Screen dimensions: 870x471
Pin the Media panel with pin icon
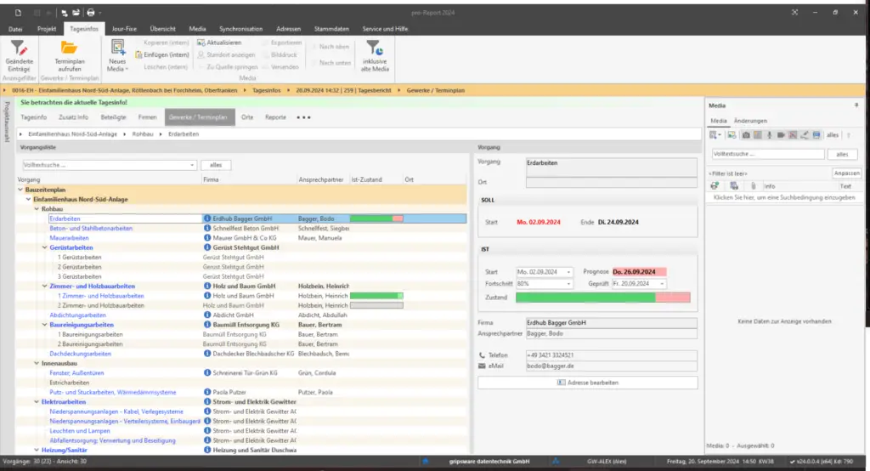[x=856, y=105]
